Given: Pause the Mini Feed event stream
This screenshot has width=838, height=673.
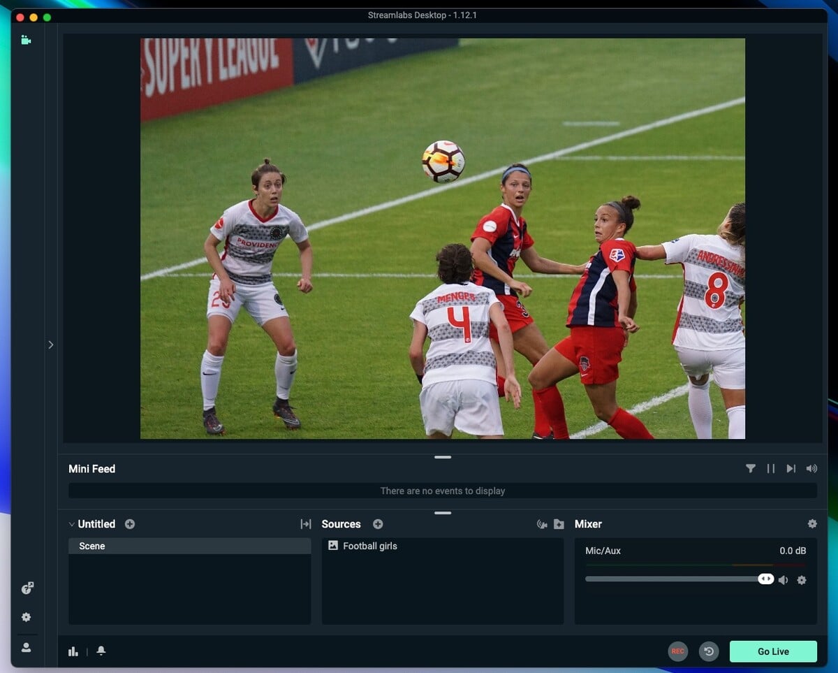Looking at the screenshot, I should coord(771,468).
